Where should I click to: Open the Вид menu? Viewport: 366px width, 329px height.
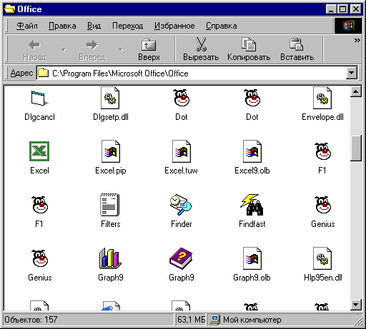(94, 26)
